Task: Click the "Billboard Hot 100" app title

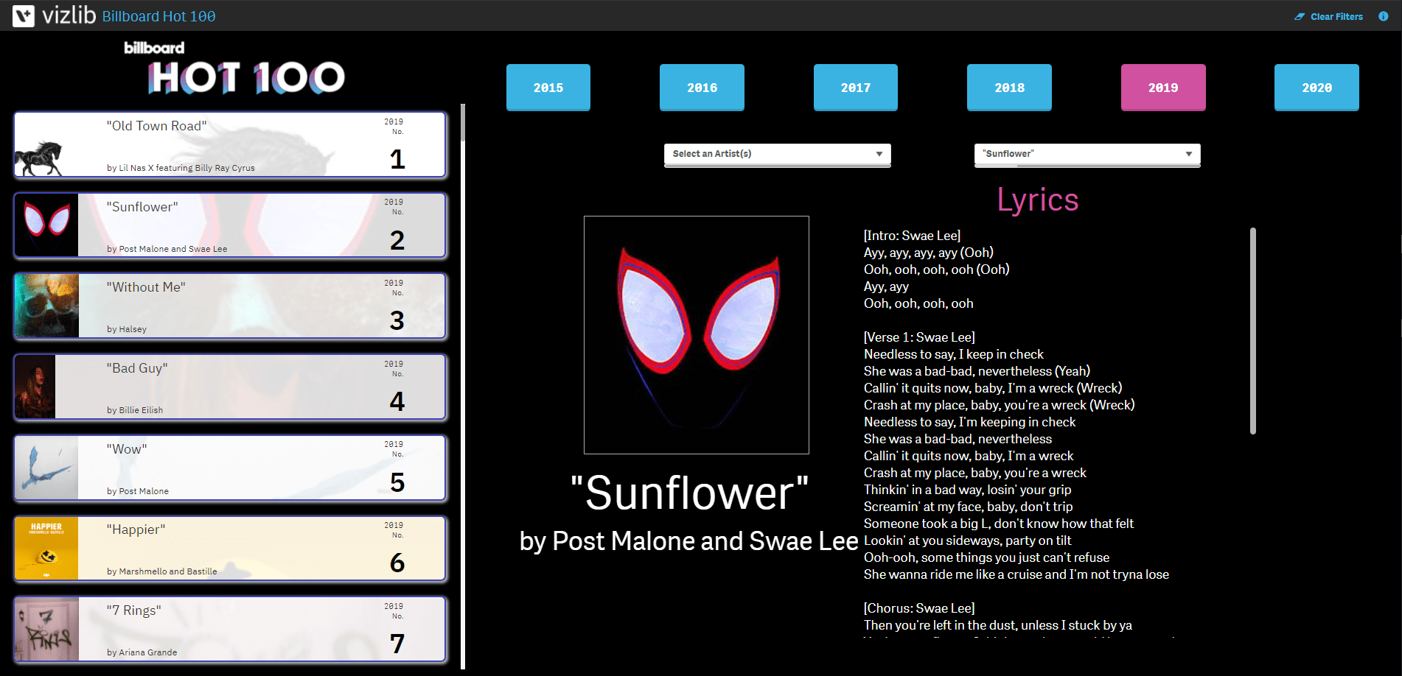Action: [x=159, y=16]
